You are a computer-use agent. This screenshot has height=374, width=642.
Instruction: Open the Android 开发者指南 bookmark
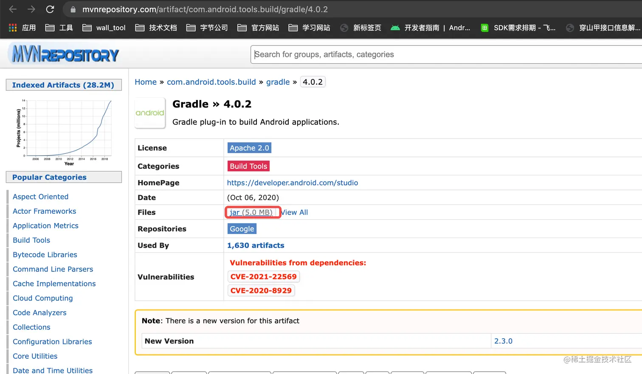tap(431, 28)
